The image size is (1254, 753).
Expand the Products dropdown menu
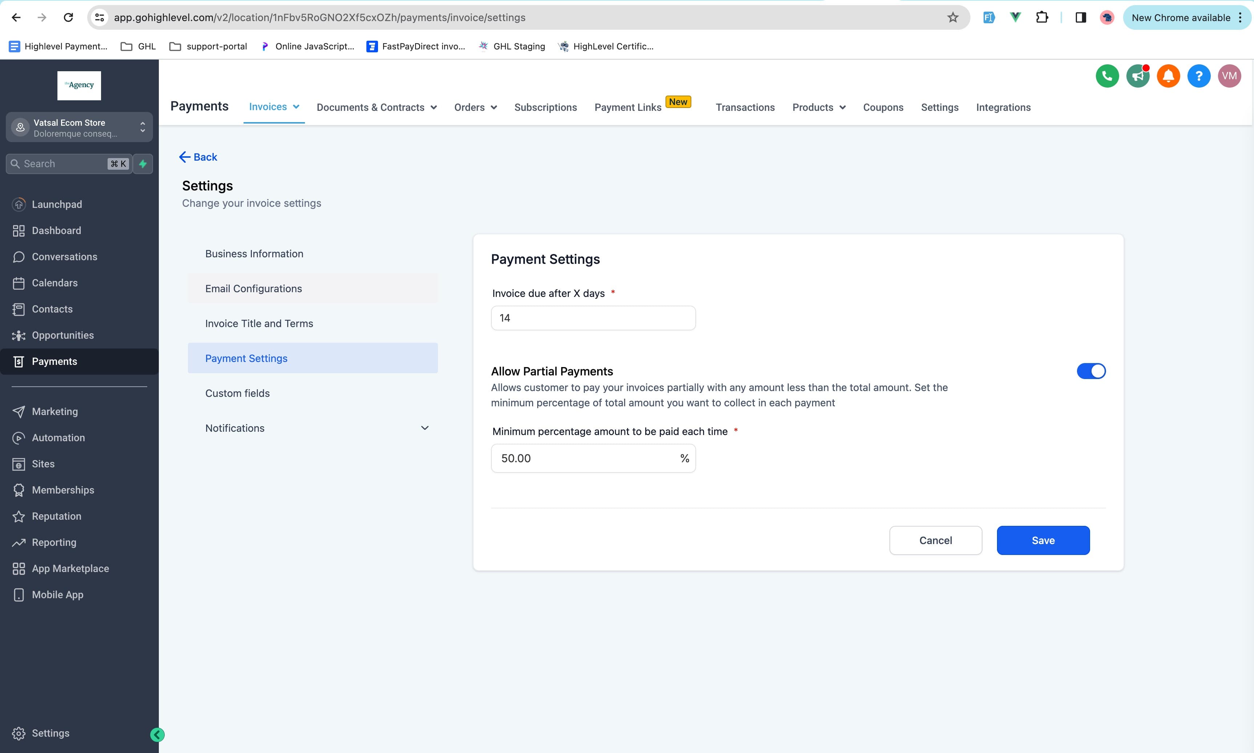pyautogui.click(x=819, y=108)
